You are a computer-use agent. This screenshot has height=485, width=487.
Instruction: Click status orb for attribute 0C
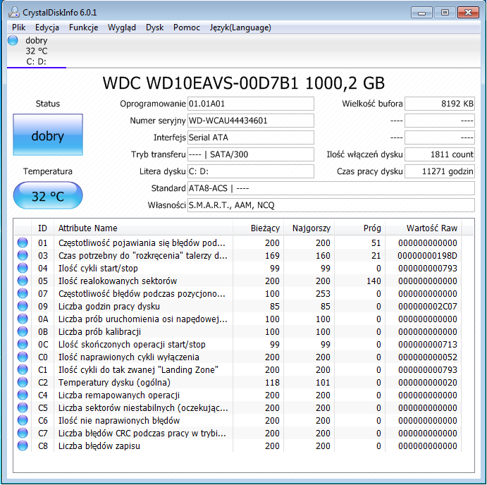(23, 344)
